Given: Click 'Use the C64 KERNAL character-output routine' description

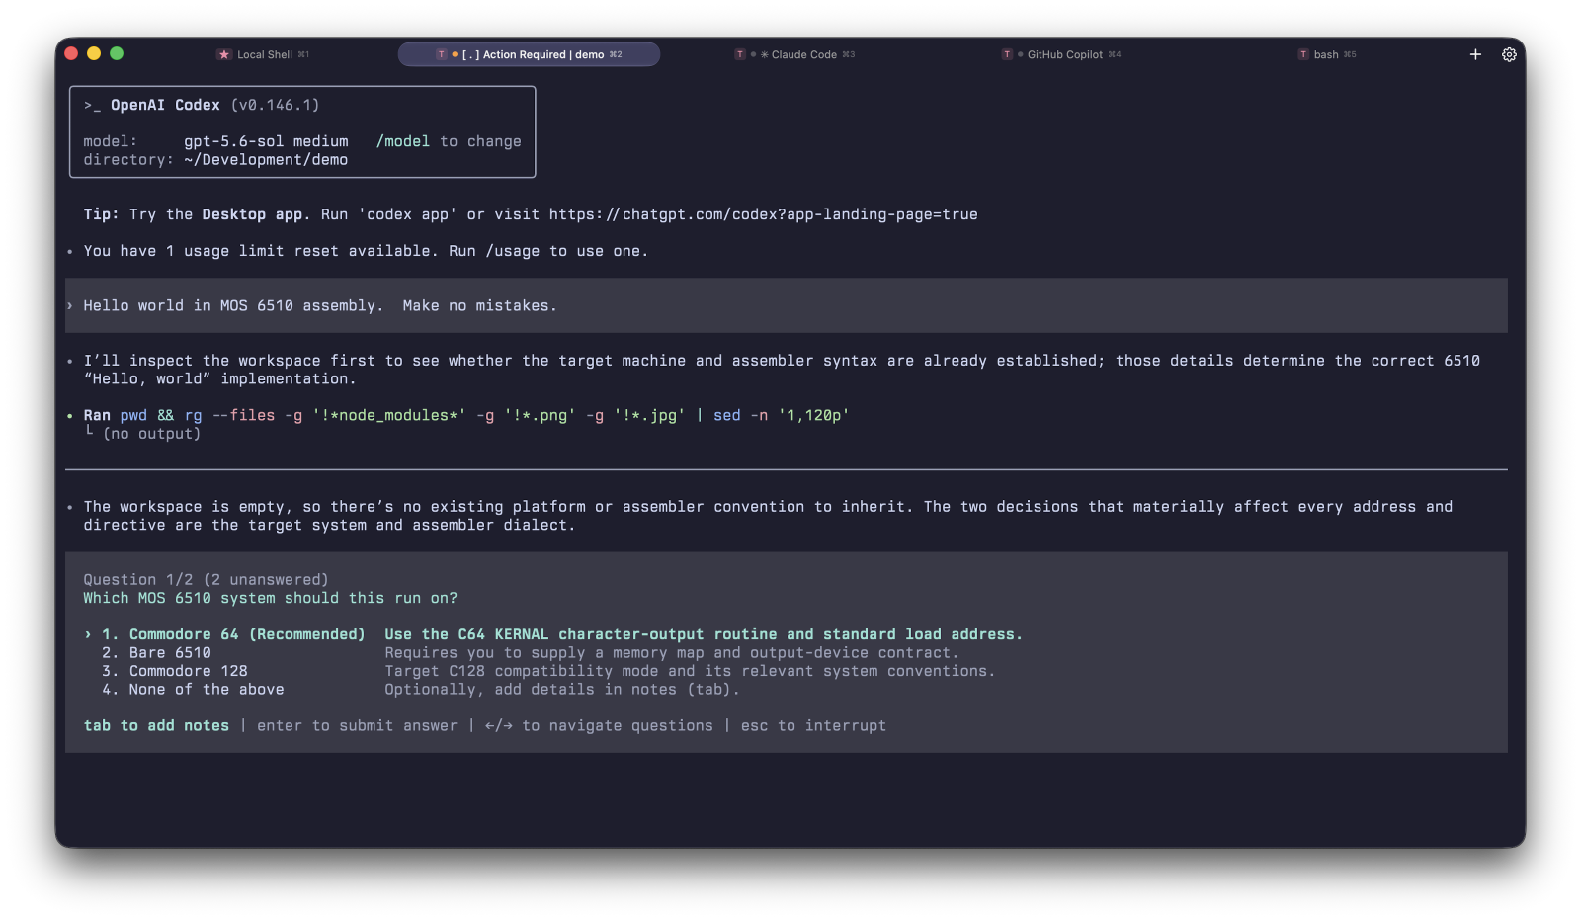Looking at the screenshot, I should (x=704, y=634).
